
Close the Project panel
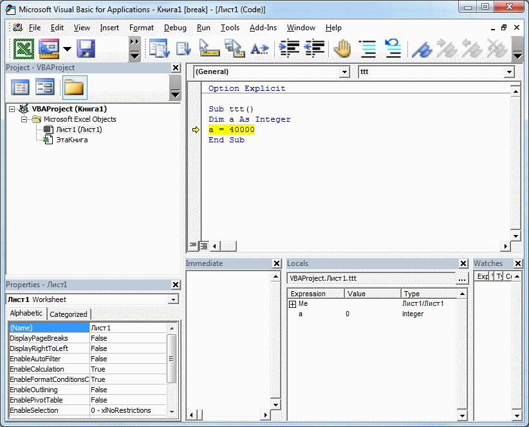tap(176, 68)
